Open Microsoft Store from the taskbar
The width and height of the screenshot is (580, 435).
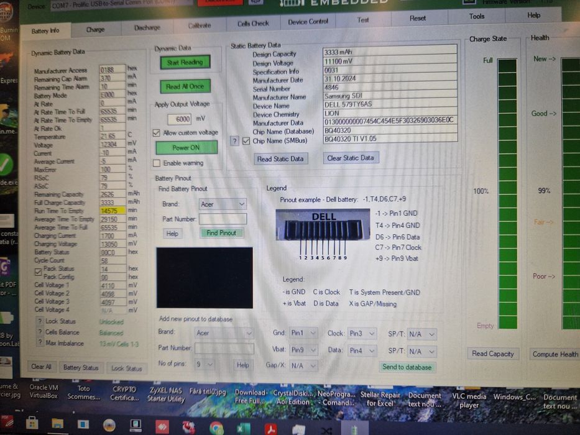coord(32,423)
